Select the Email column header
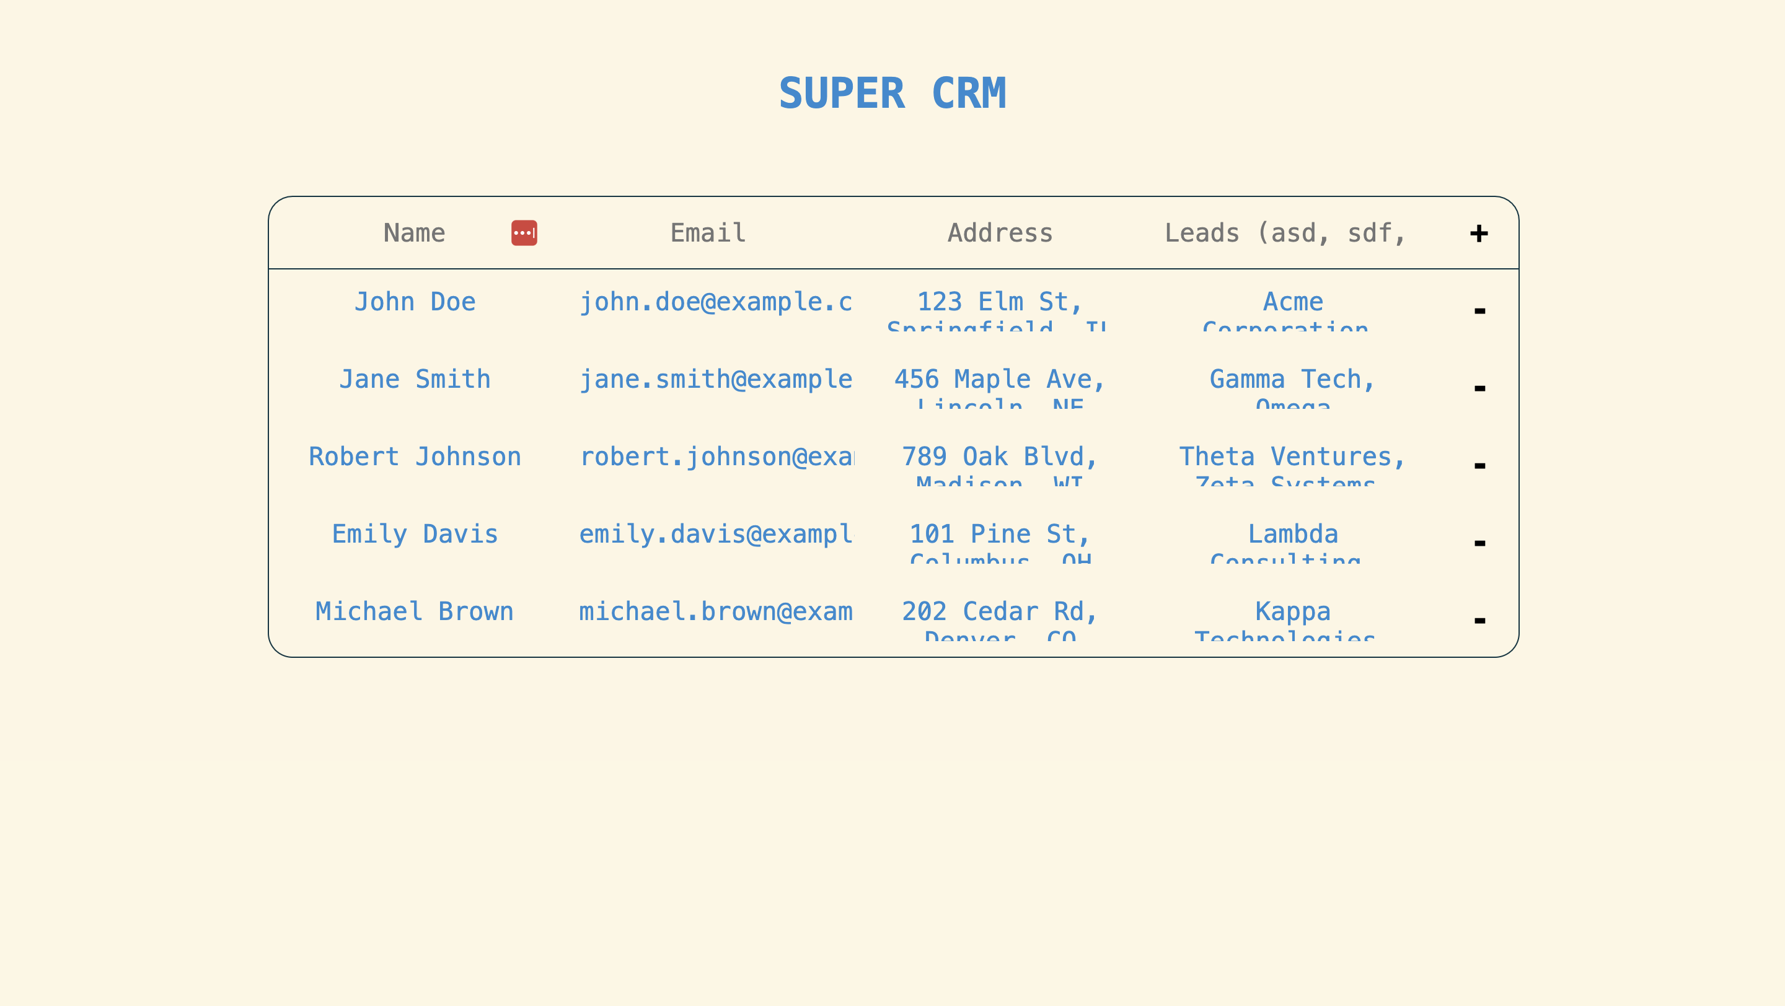This screenshot has width=1785, height=1006. [x=707, y=234]
